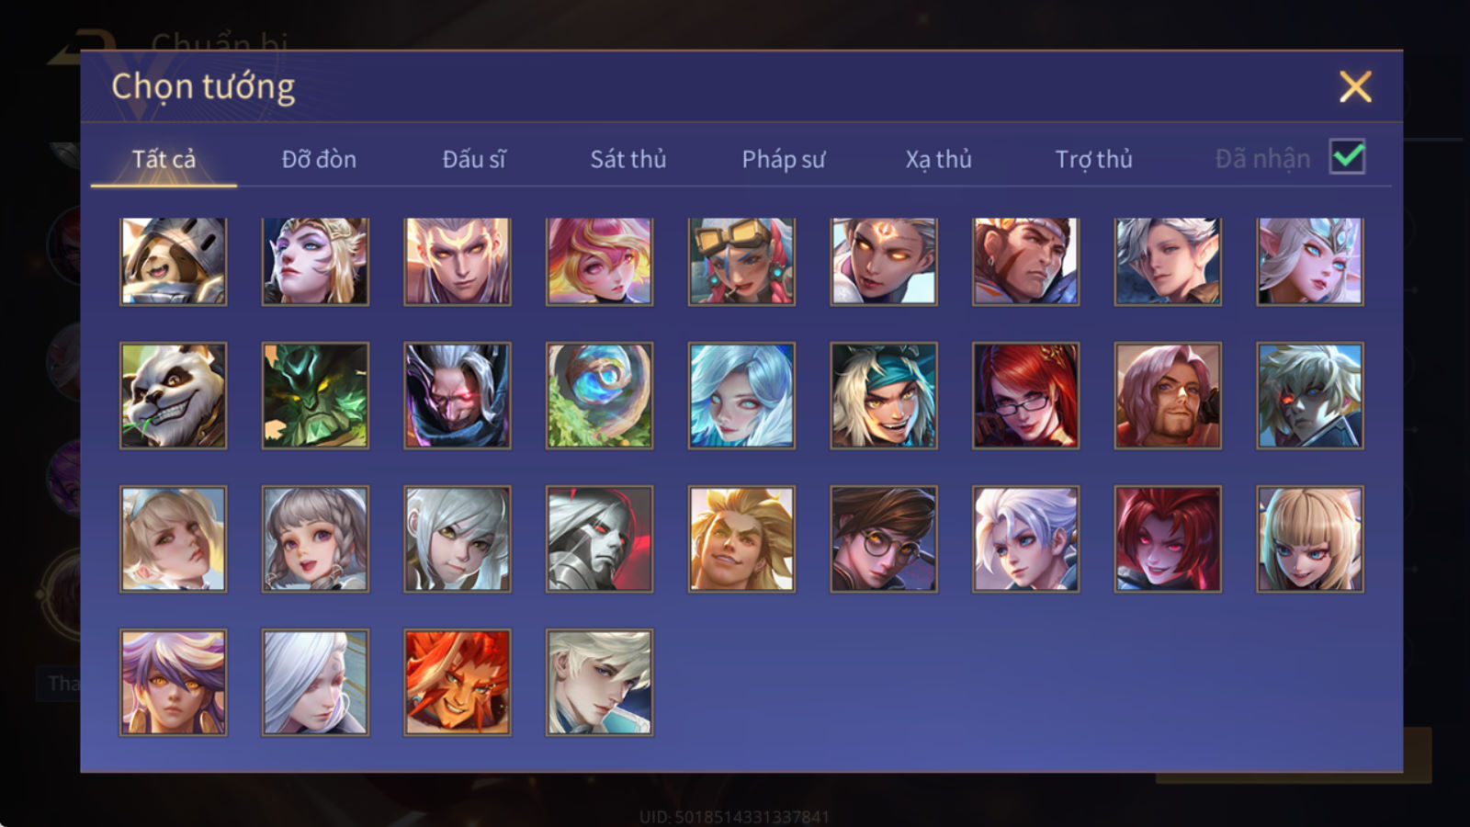Viewport: 1470px width, 827px height.
Task: Close the Chọn tướng dialog
Action: tap(1355, 87)
